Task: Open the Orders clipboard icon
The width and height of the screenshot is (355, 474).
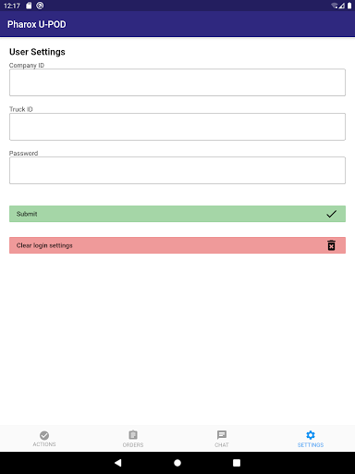Action: [133, 435]
